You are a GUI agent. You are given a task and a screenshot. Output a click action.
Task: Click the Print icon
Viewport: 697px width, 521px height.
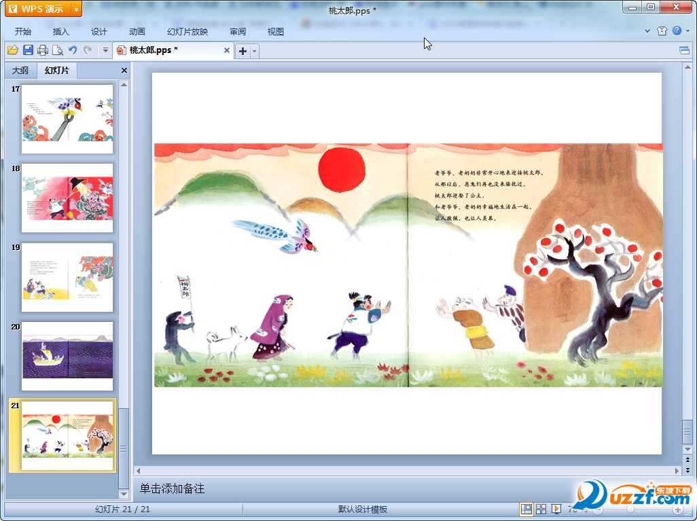(43, 50)
